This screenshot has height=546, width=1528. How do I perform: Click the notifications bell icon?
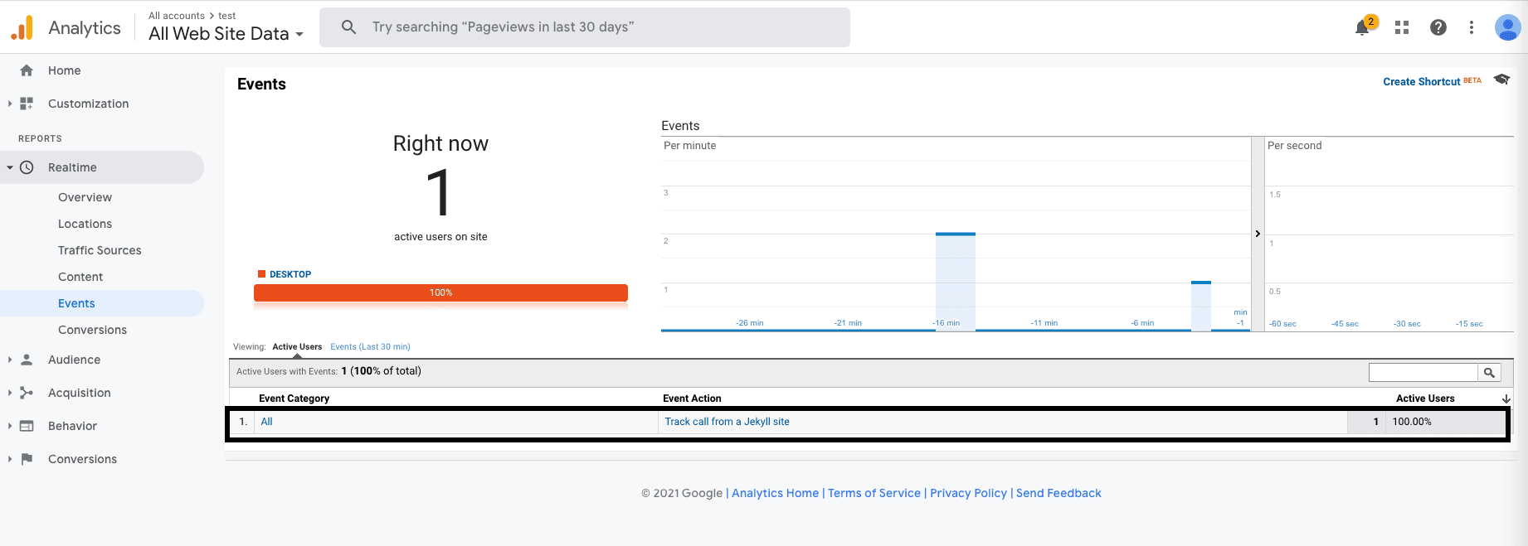click(x=1362, y=27)
